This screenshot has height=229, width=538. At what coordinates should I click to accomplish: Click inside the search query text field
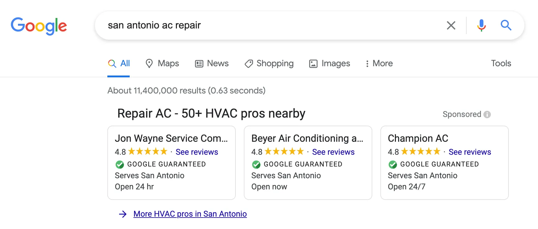pyautogui.click(x=273, y=25)
